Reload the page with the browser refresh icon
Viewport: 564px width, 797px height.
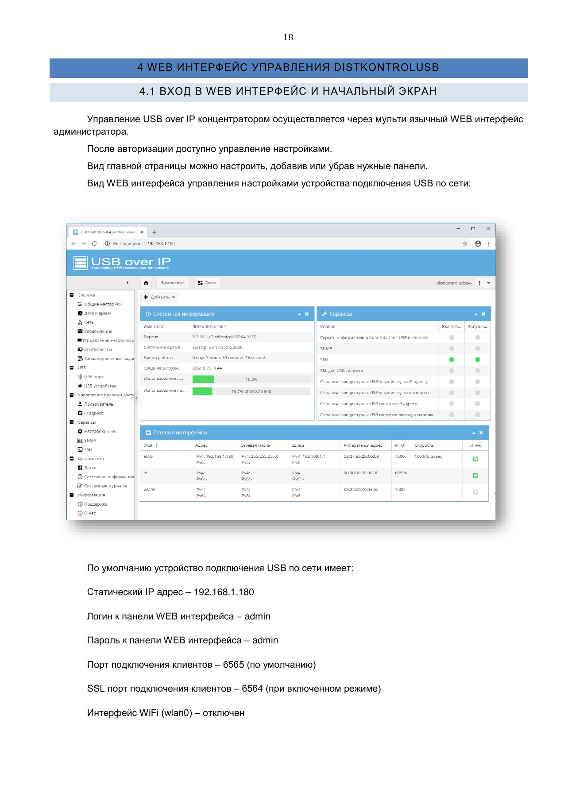(94, 244)
